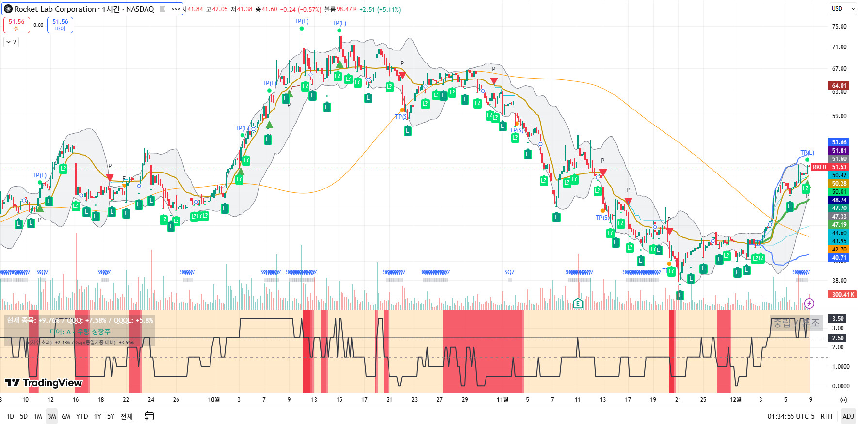Click the blue 40.71 price label
Viewport: 858px width, 424px height.
coord(839,258)
